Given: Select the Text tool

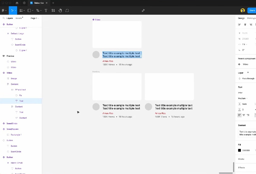Looking at the screenshot, I should [46, 10].
